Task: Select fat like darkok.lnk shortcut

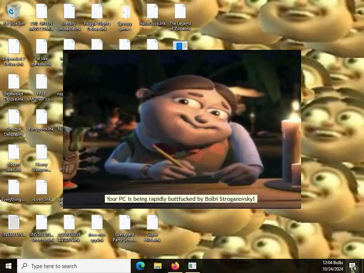Action: pos(41,53)
